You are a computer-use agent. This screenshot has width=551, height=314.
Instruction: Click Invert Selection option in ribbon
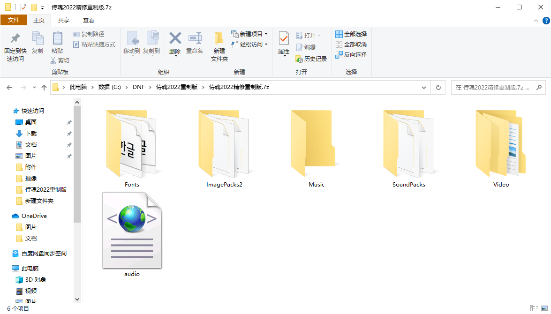pyautogui.click(x=351, y=54)
